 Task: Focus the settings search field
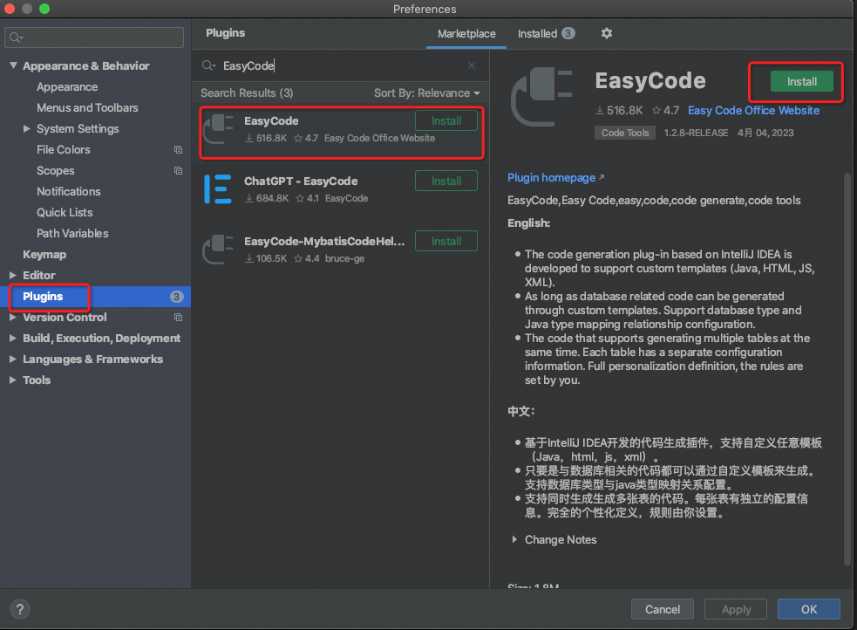[x=94, y=38]
